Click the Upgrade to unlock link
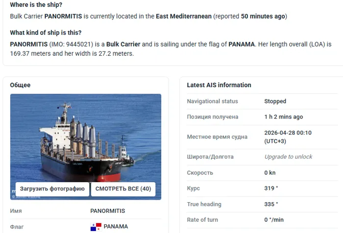 point(288,157)
